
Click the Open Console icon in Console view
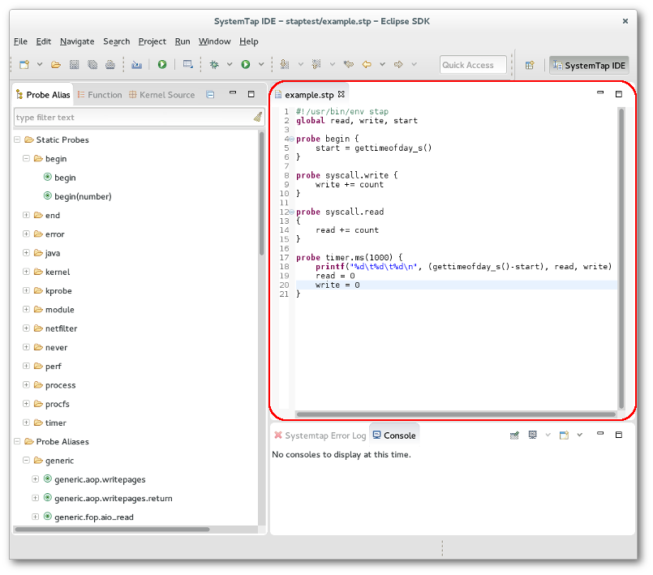tap(565, 435)
